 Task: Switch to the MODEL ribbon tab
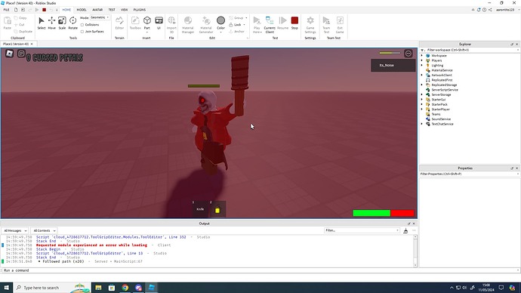(82, 10)
